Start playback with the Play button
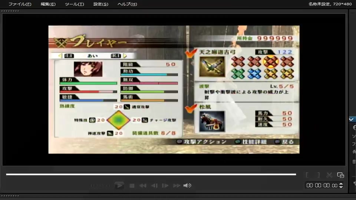The height and width of the screenshot is (200, 356). coord(119,186)
